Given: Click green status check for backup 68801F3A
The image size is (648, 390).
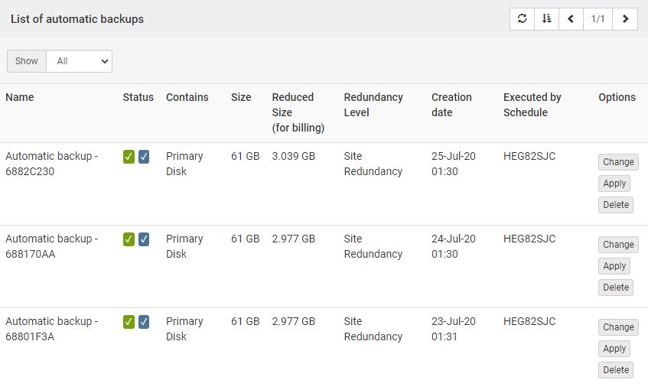Looking at the screenshot, I should click(x=129, y=322).
